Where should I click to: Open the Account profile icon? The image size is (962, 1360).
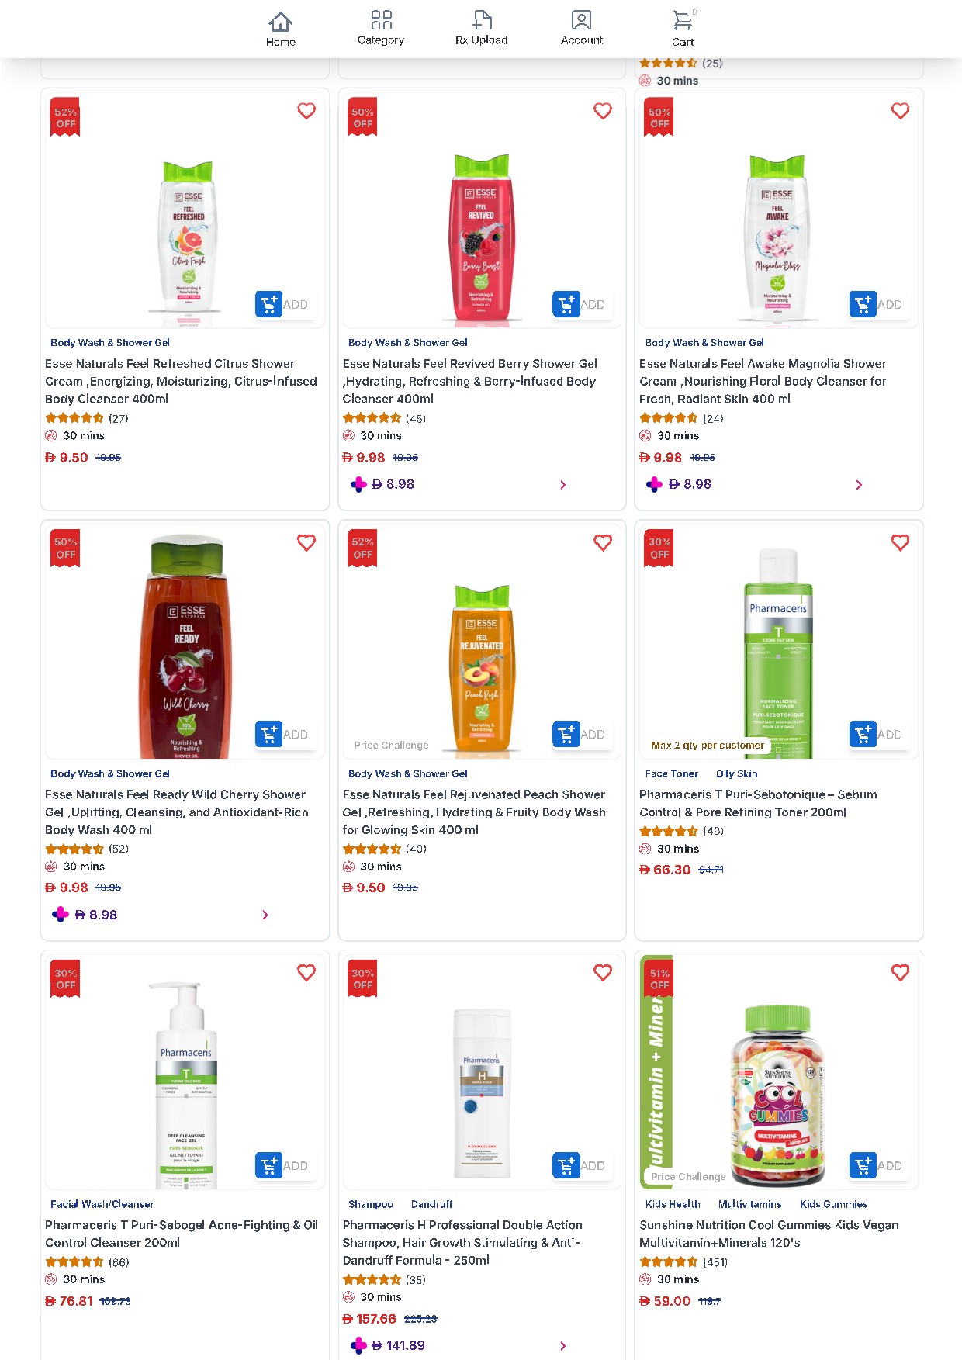pyautogui.click(x=581, y=20)
